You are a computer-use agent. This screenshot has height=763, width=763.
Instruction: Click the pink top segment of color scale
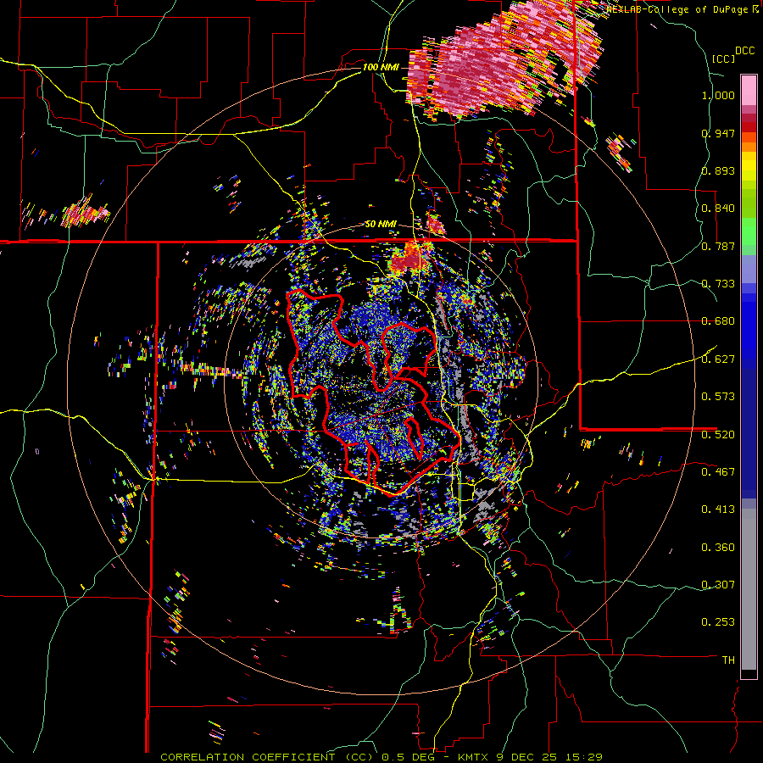click(x=749, y=90)
